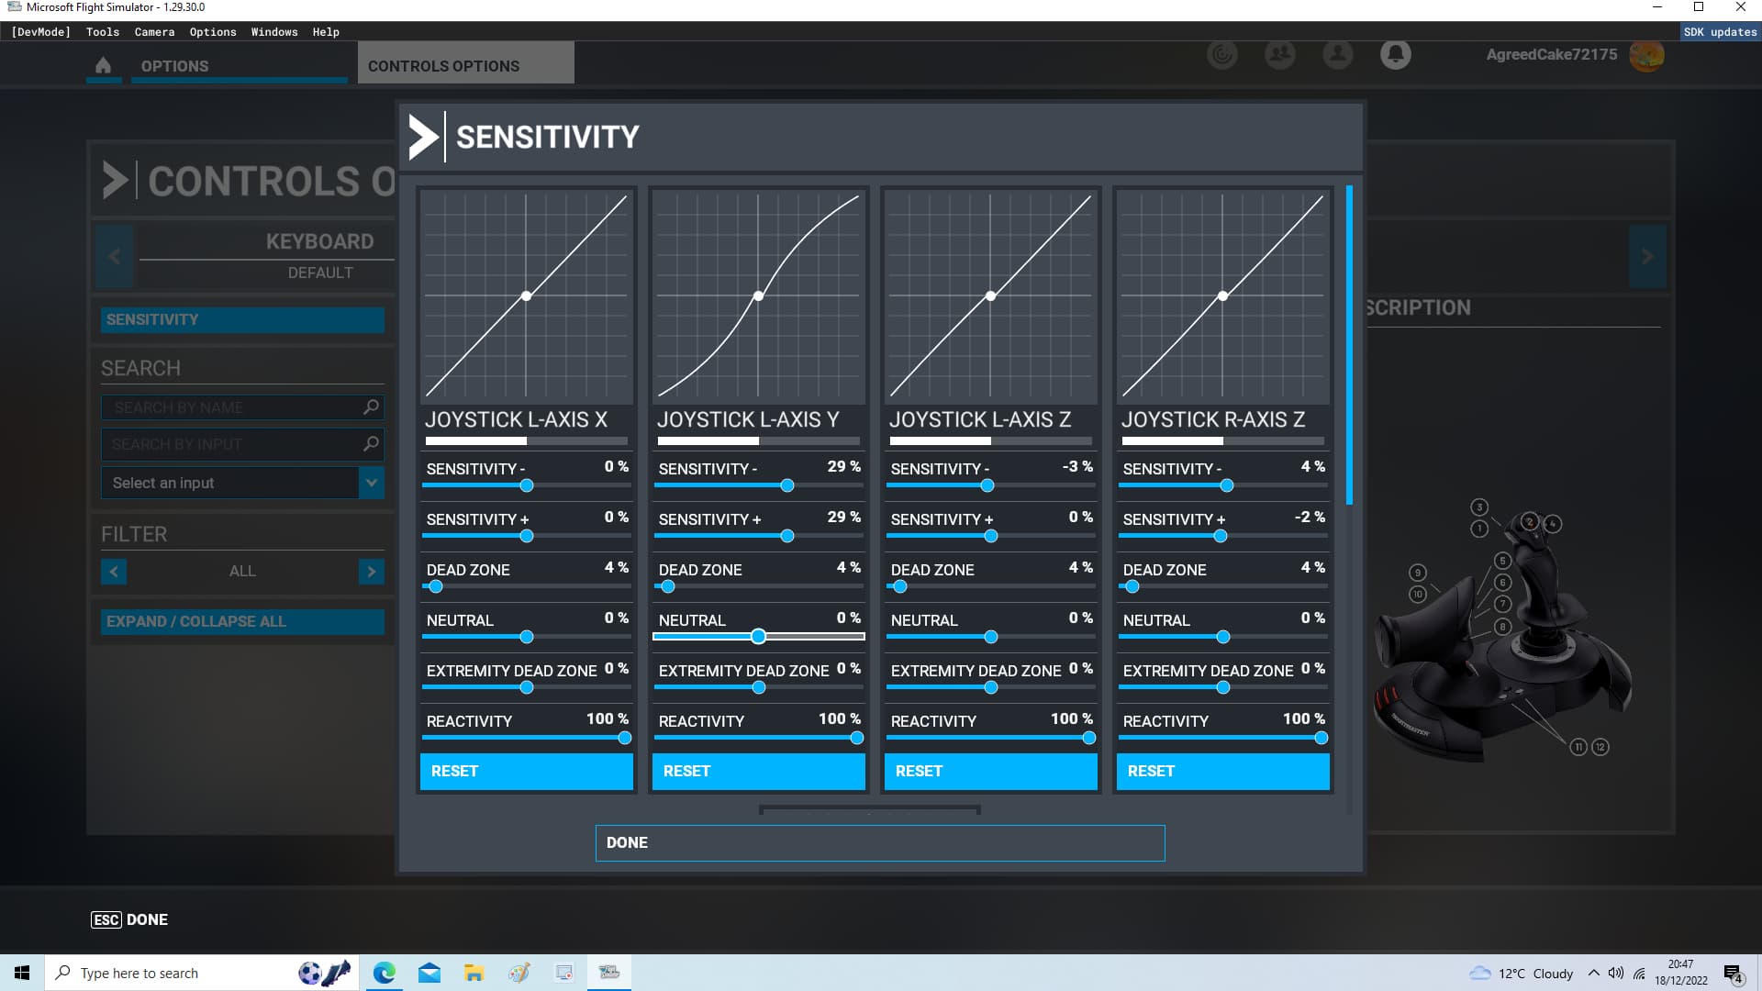The width and height of the screenshot is (1762, 991).
Task: Open the notifications bell icon
Action: point(1395,54)
